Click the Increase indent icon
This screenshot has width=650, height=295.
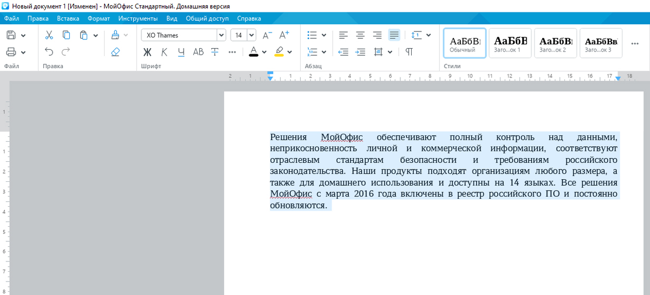(x=360, y=52)
